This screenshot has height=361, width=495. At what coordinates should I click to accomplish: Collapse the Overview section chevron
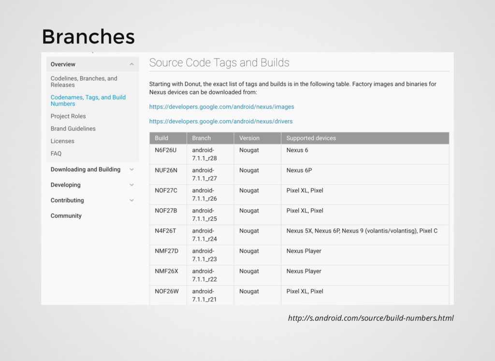[x=131, y=64]
